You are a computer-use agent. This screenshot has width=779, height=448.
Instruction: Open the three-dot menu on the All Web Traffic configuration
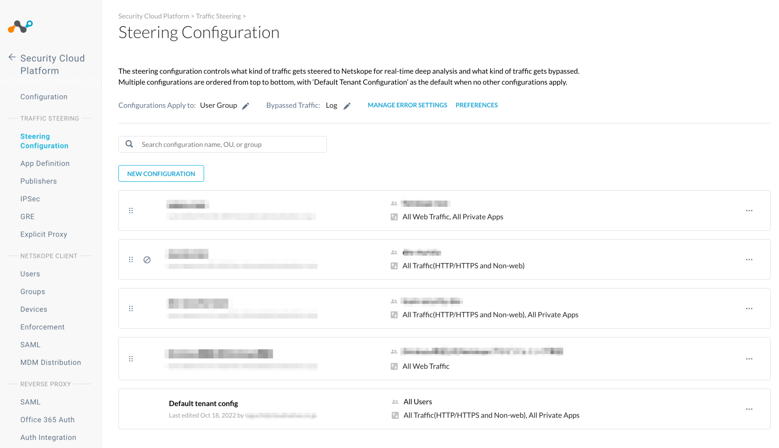point(749,358)
